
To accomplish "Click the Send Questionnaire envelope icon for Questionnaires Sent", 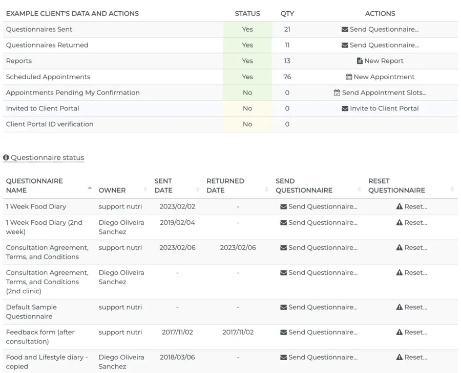I will pos(345,29).
